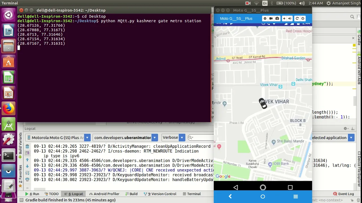Open the Build tool tab
This screenshot has width=362, height=203.
131,194
